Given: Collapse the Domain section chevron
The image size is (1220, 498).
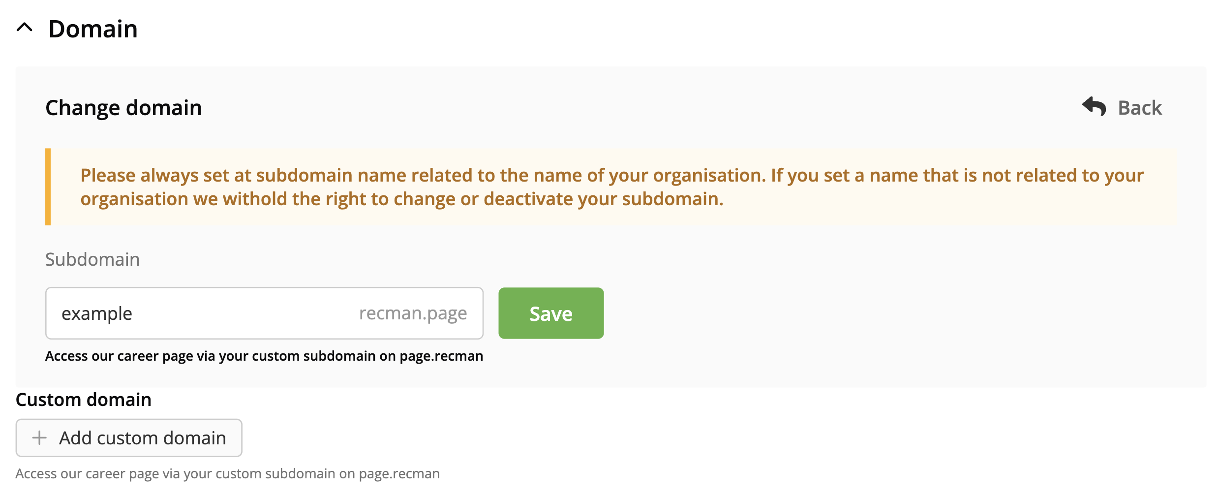Looking at the screenshot, I should tap(25, 28).
